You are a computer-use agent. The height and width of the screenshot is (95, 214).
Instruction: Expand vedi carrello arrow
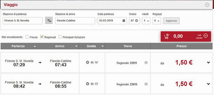pos(205,36)
